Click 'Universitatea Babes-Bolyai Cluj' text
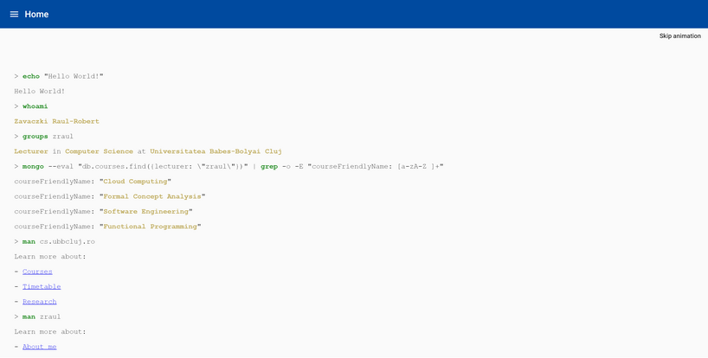 point(216,151)
